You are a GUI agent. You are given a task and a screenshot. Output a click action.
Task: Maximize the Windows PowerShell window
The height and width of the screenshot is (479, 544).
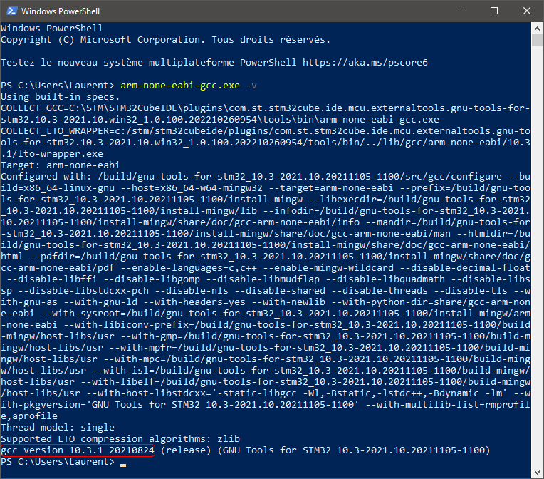click(493, 11)
